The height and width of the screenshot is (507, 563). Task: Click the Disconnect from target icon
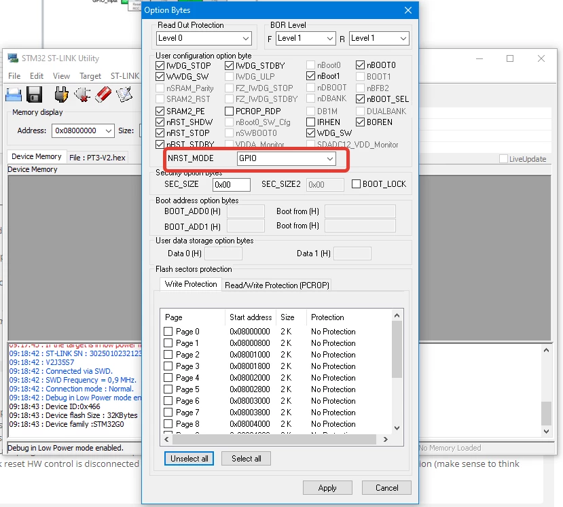click(x=82, y=94)
